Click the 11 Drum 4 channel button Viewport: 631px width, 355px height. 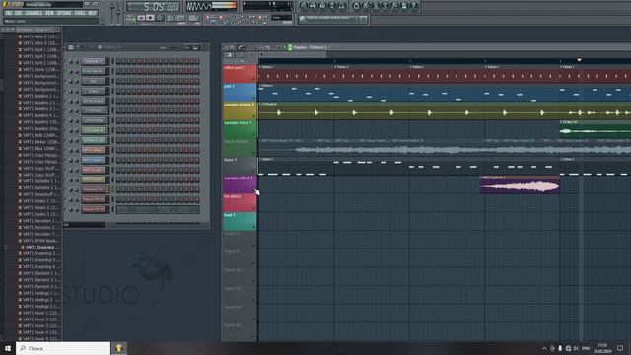point(94,130)
